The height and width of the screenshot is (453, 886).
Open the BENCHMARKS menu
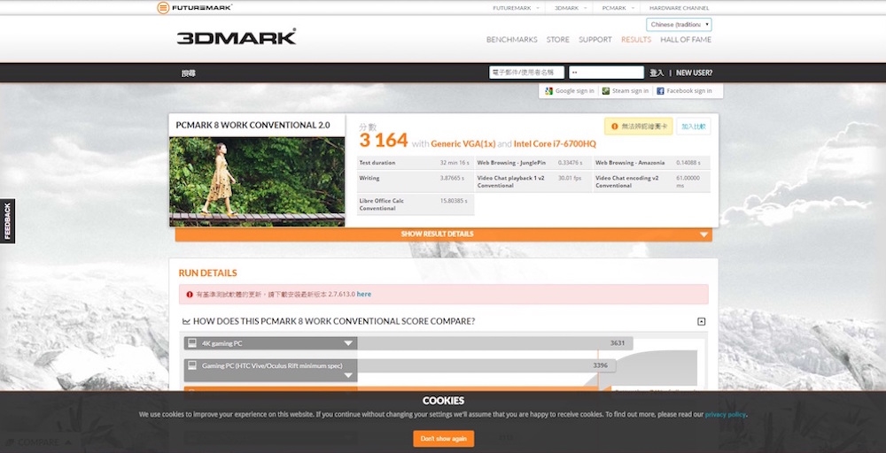tap(511, 40)
